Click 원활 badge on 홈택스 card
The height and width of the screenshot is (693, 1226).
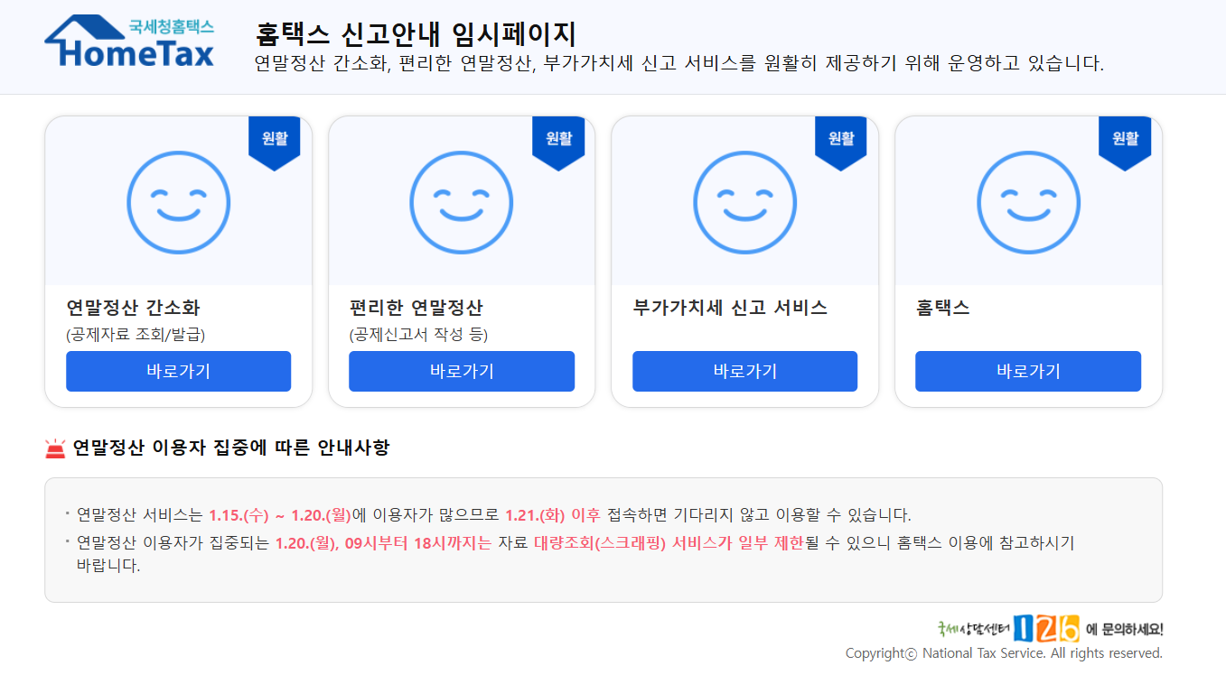click(1125, 143)
